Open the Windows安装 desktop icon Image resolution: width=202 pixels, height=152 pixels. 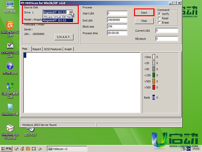[x=10, y=109]
